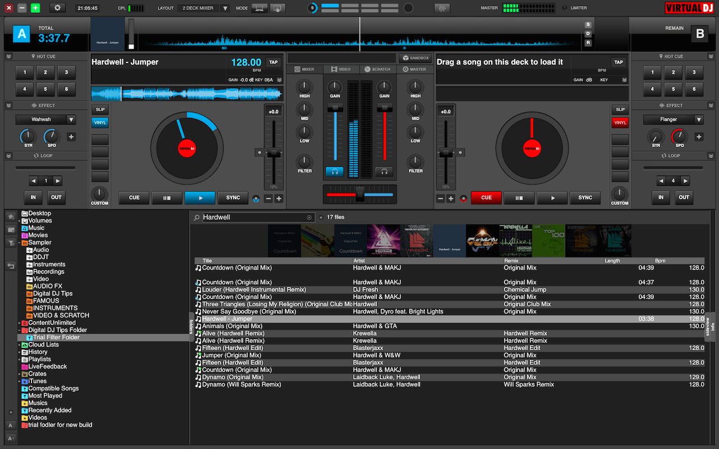This screenshot has height=449, width=719.
Task: Collapse deck A LOOP panel
Action: [x=8, y=155]
